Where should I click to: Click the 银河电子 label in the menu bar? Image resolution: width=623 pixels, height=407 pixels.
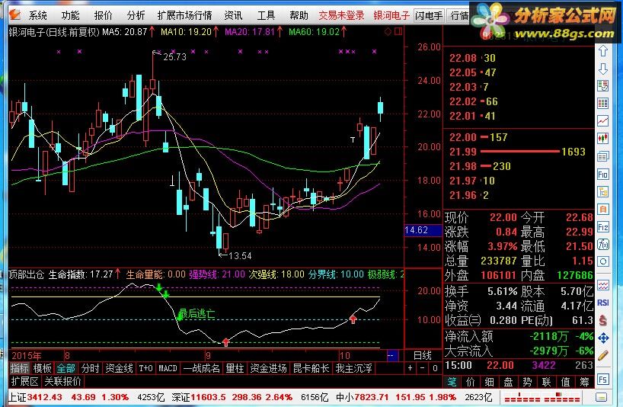click(391, 15)
